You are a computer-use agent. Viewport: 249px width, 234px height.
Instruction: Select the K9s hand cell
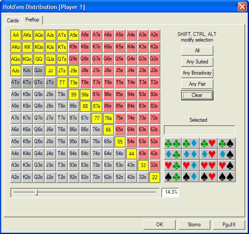click(74, 47)
